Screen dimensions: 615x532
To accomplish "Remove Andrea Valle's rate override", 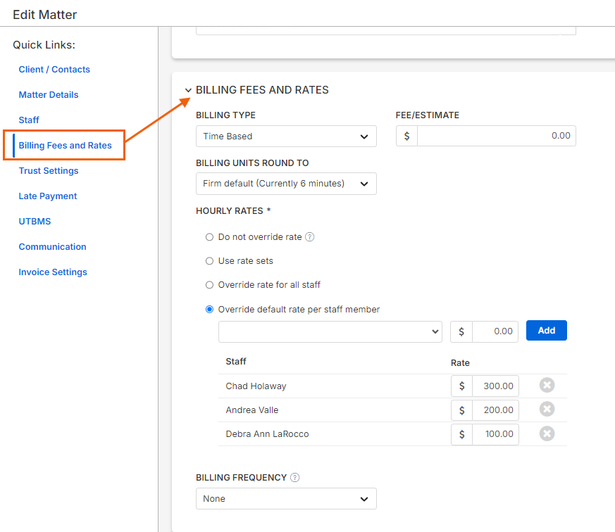I will [547, 410].
